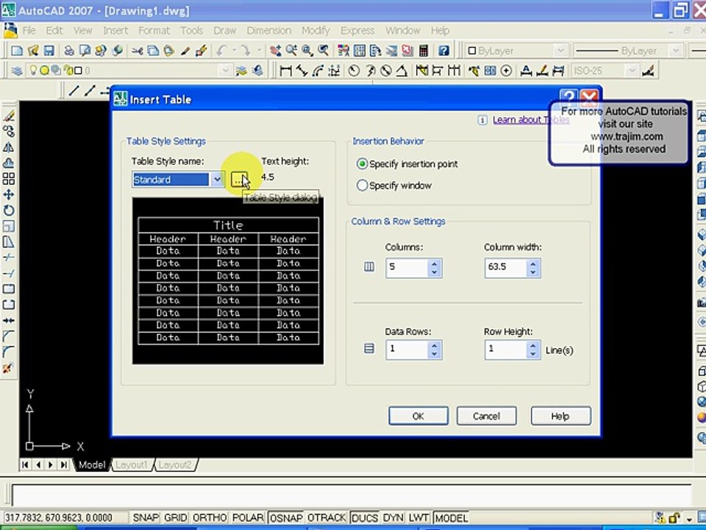706x530 pixels.
Task: Click the Columns value field
Action: click(407, 268)
